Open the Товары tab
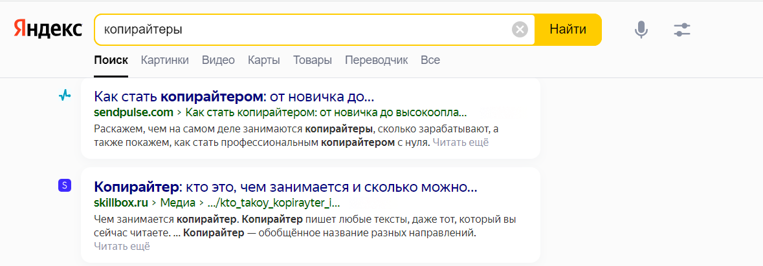763x266 pixels. point(313,60)
